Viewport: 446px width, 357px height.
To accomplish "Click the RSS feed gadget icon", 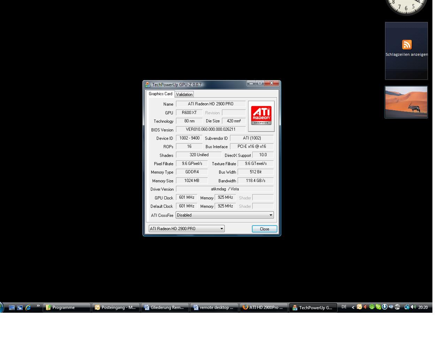I will click(x=407, y=45).
